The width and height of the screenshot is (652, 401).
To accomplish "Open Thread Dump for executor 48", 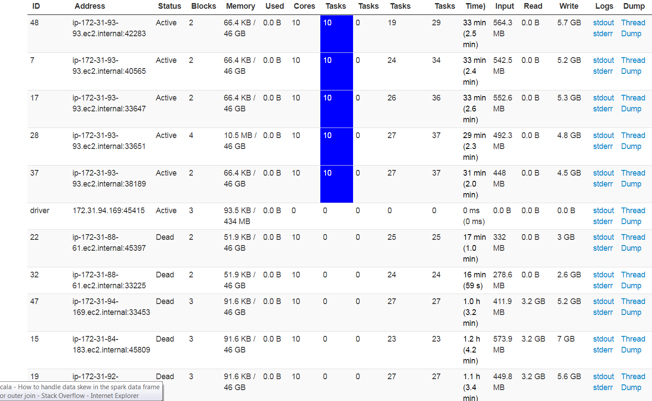I will point(633,28).
